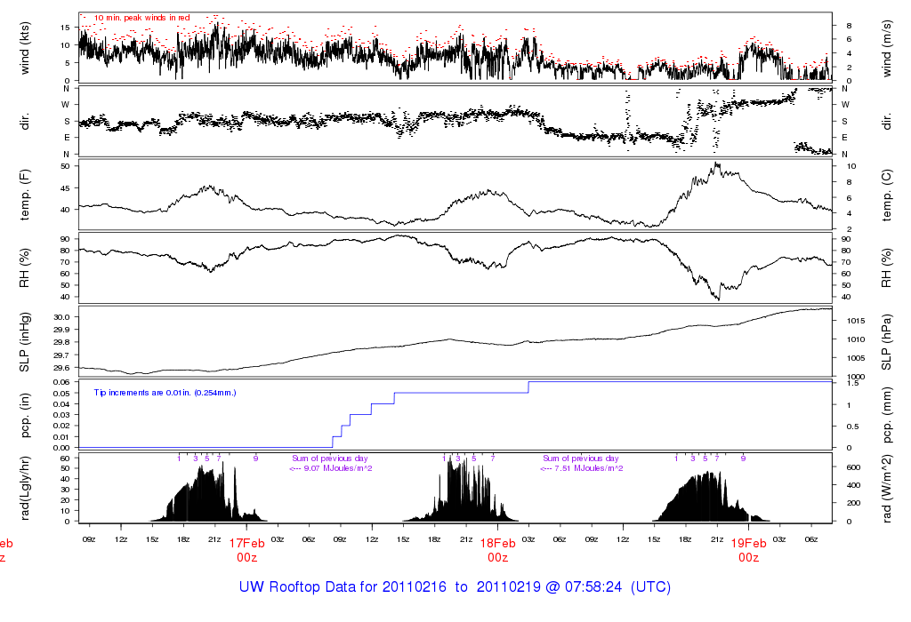This screenshot has height=622, width=911.
Task: Click the '600' tick on W/m^2 axis
Action: click(853, 467)
